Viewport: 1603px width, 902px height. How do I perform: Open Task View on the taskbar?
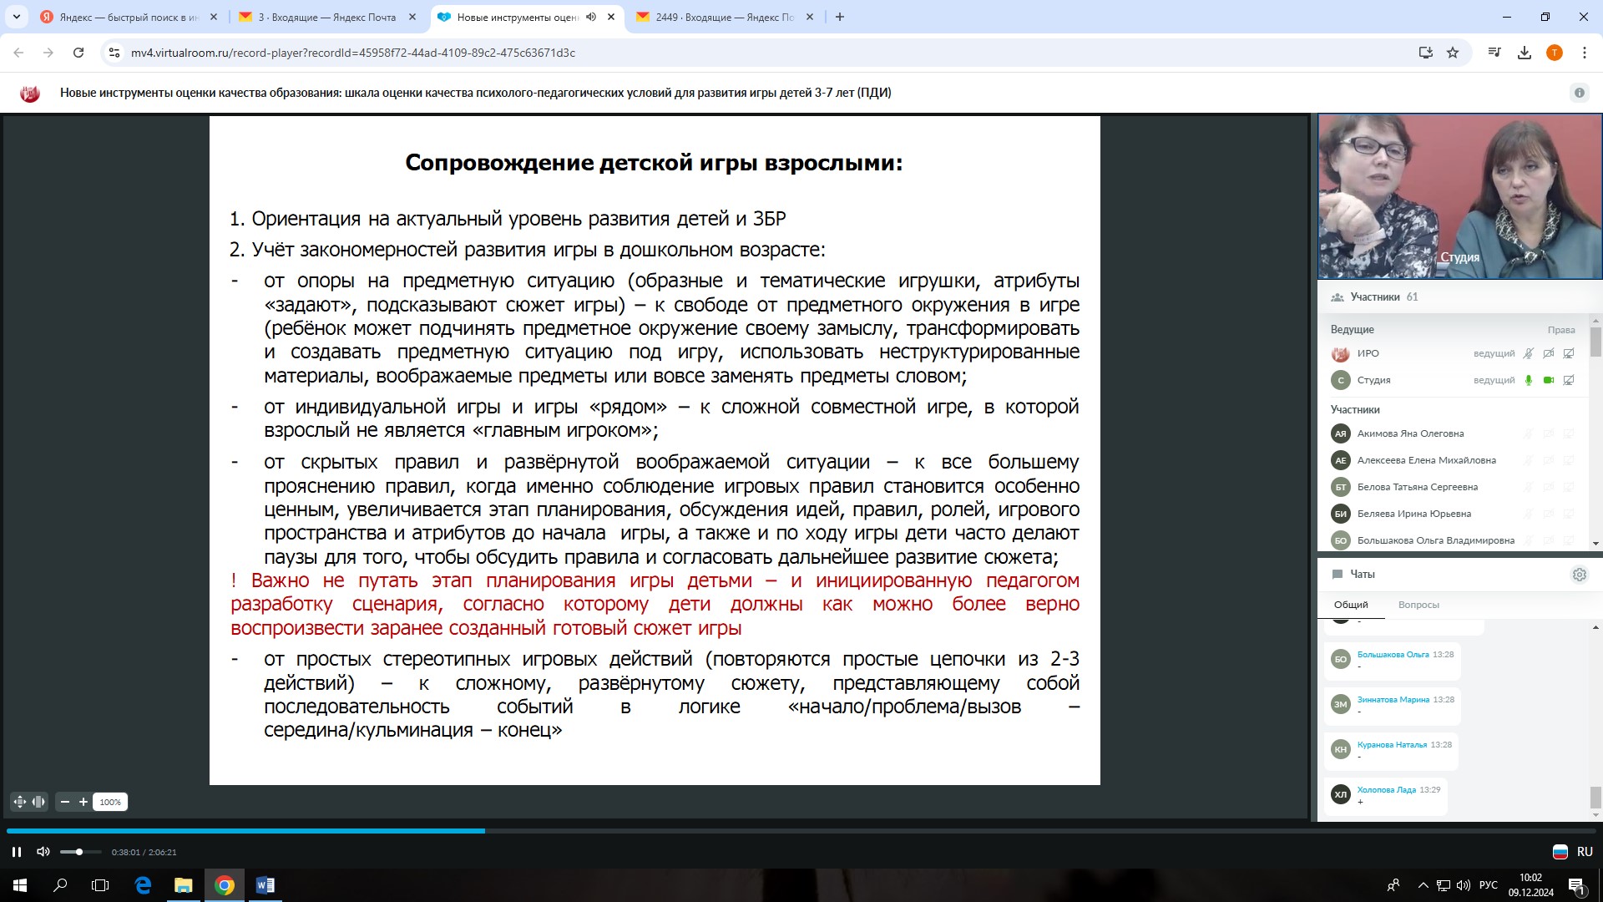pos(100,885)
